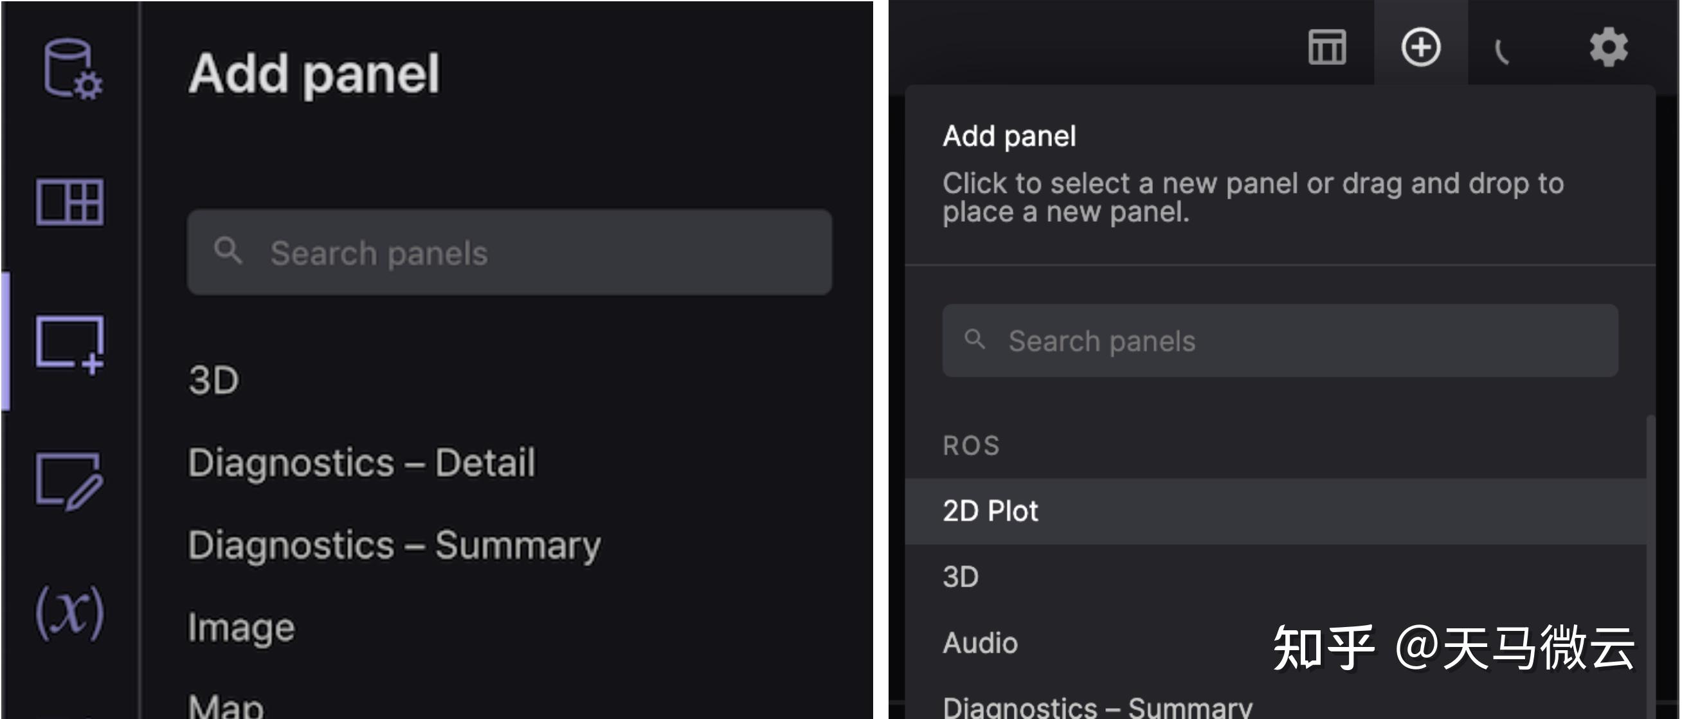1682x719 pixels.
Task: Click the right panel list scrollbar
Action: tap(1650, 555)
